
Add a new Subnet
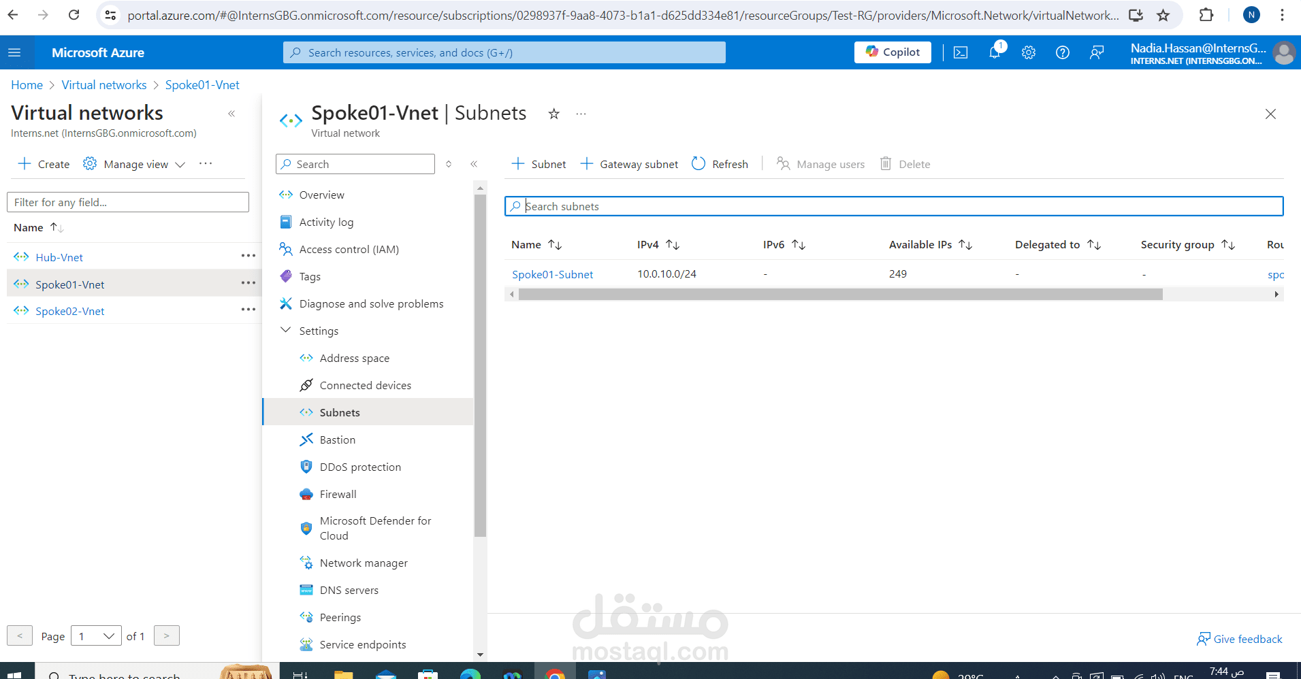tap(539, 164)
